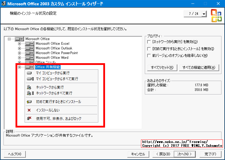Viewport: 225px width, 160px height.
Task: Click the run-from-my-computer drive icon in menu
Action: click(x=29, y=73)
